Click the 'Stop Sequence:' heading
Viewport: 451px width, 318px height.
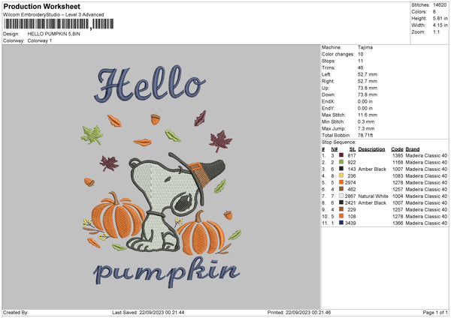pyautogui.click(x=339, y=142)
